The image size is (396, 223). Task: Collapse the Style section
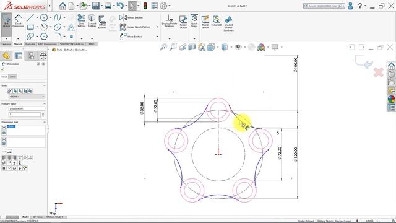click(44, 85)
